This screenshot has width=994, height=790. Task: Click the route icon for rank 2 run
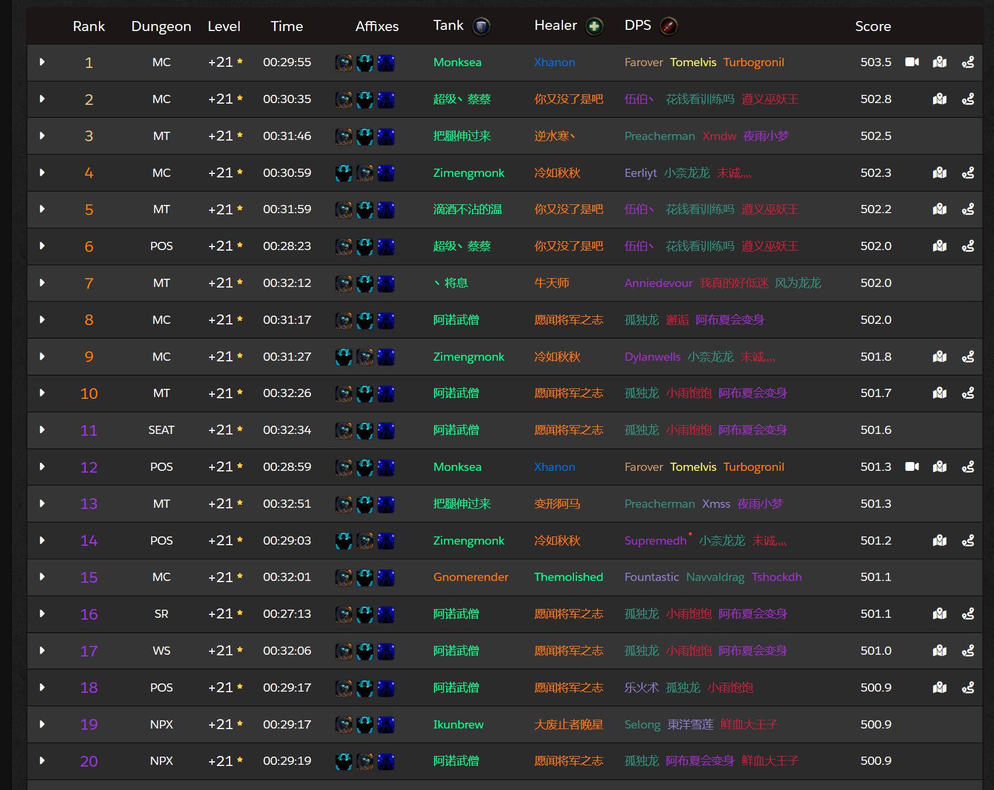tap(968, 99)
